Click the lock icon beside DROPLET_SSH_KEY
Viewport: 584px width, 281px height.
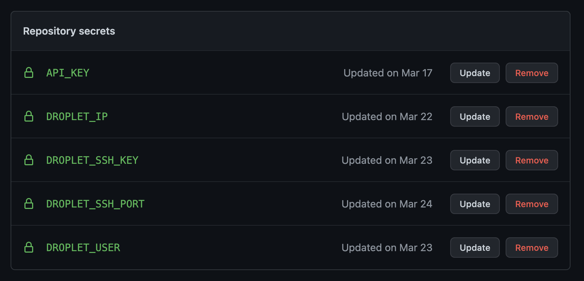pos(29,160)
